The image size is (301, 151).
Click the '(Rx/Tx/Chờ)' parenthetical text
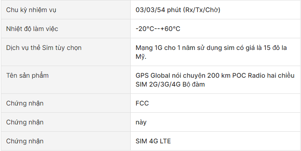coord(202,10)
